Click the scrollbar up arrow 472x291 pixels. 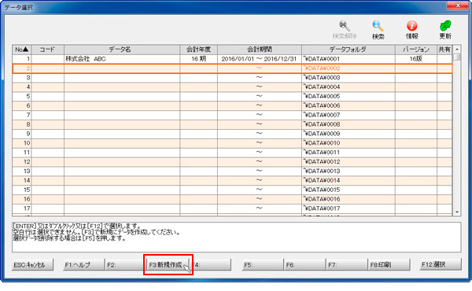click(x=457, y=49)
